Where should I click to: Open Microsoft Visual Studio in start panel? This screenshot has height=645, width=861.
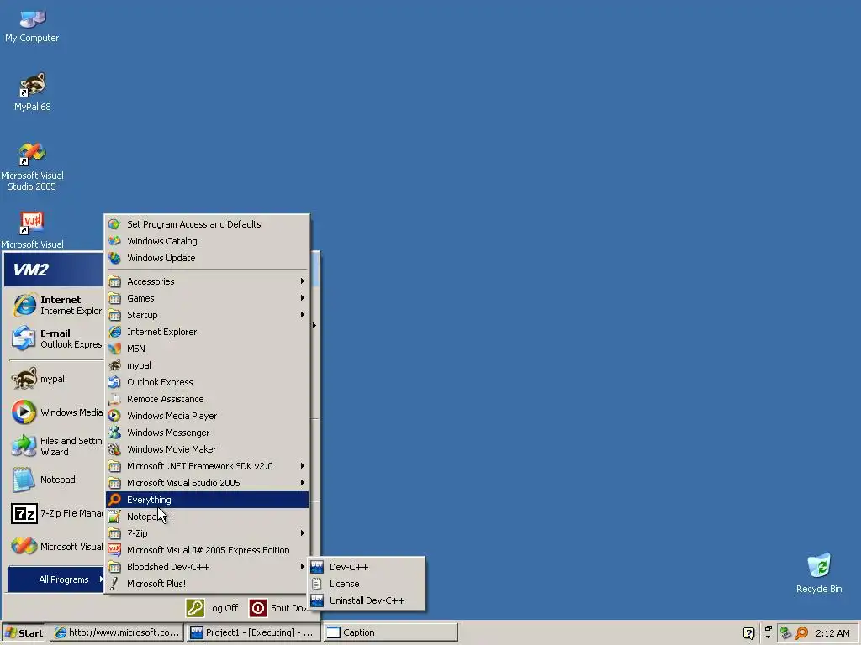click(55, 547)
